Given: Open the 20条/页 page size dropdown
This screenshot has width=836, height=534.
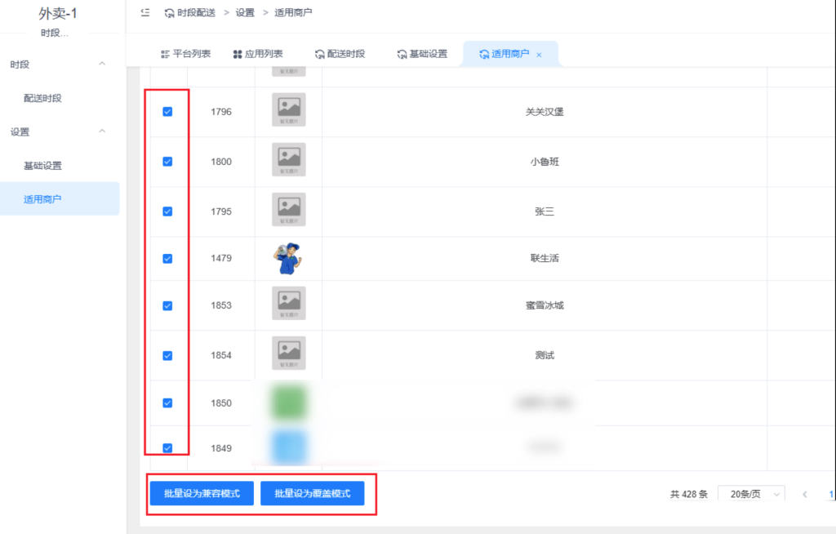Looking at the screenshot, I should [750, 494].
